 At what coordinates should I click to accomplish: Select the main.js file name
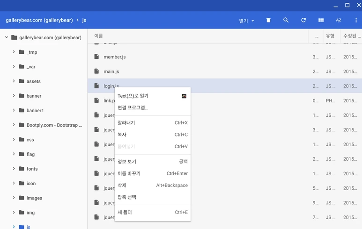tap(111, 72)
